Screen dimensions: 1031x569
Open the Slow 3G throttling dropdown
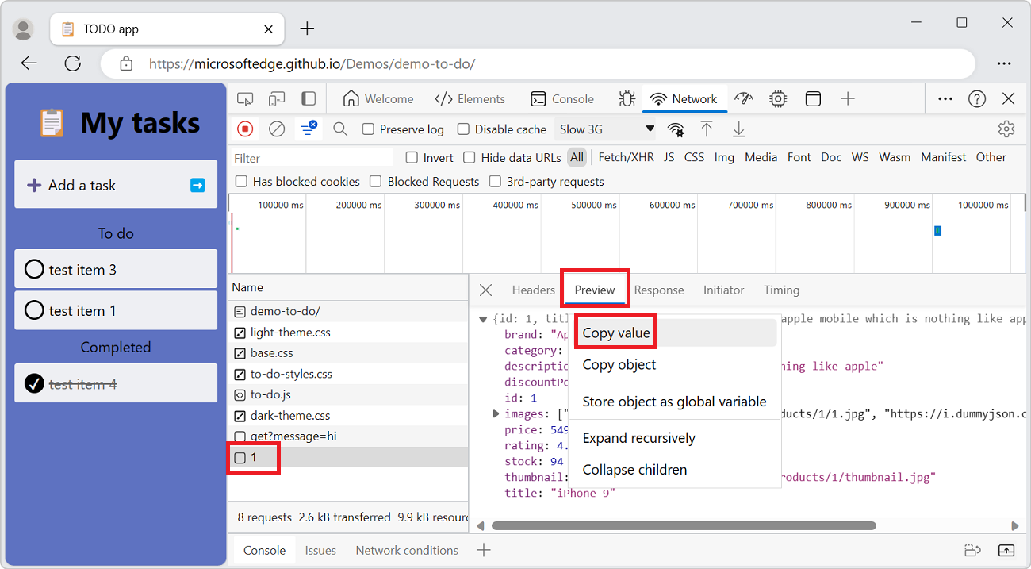[606, 128]
